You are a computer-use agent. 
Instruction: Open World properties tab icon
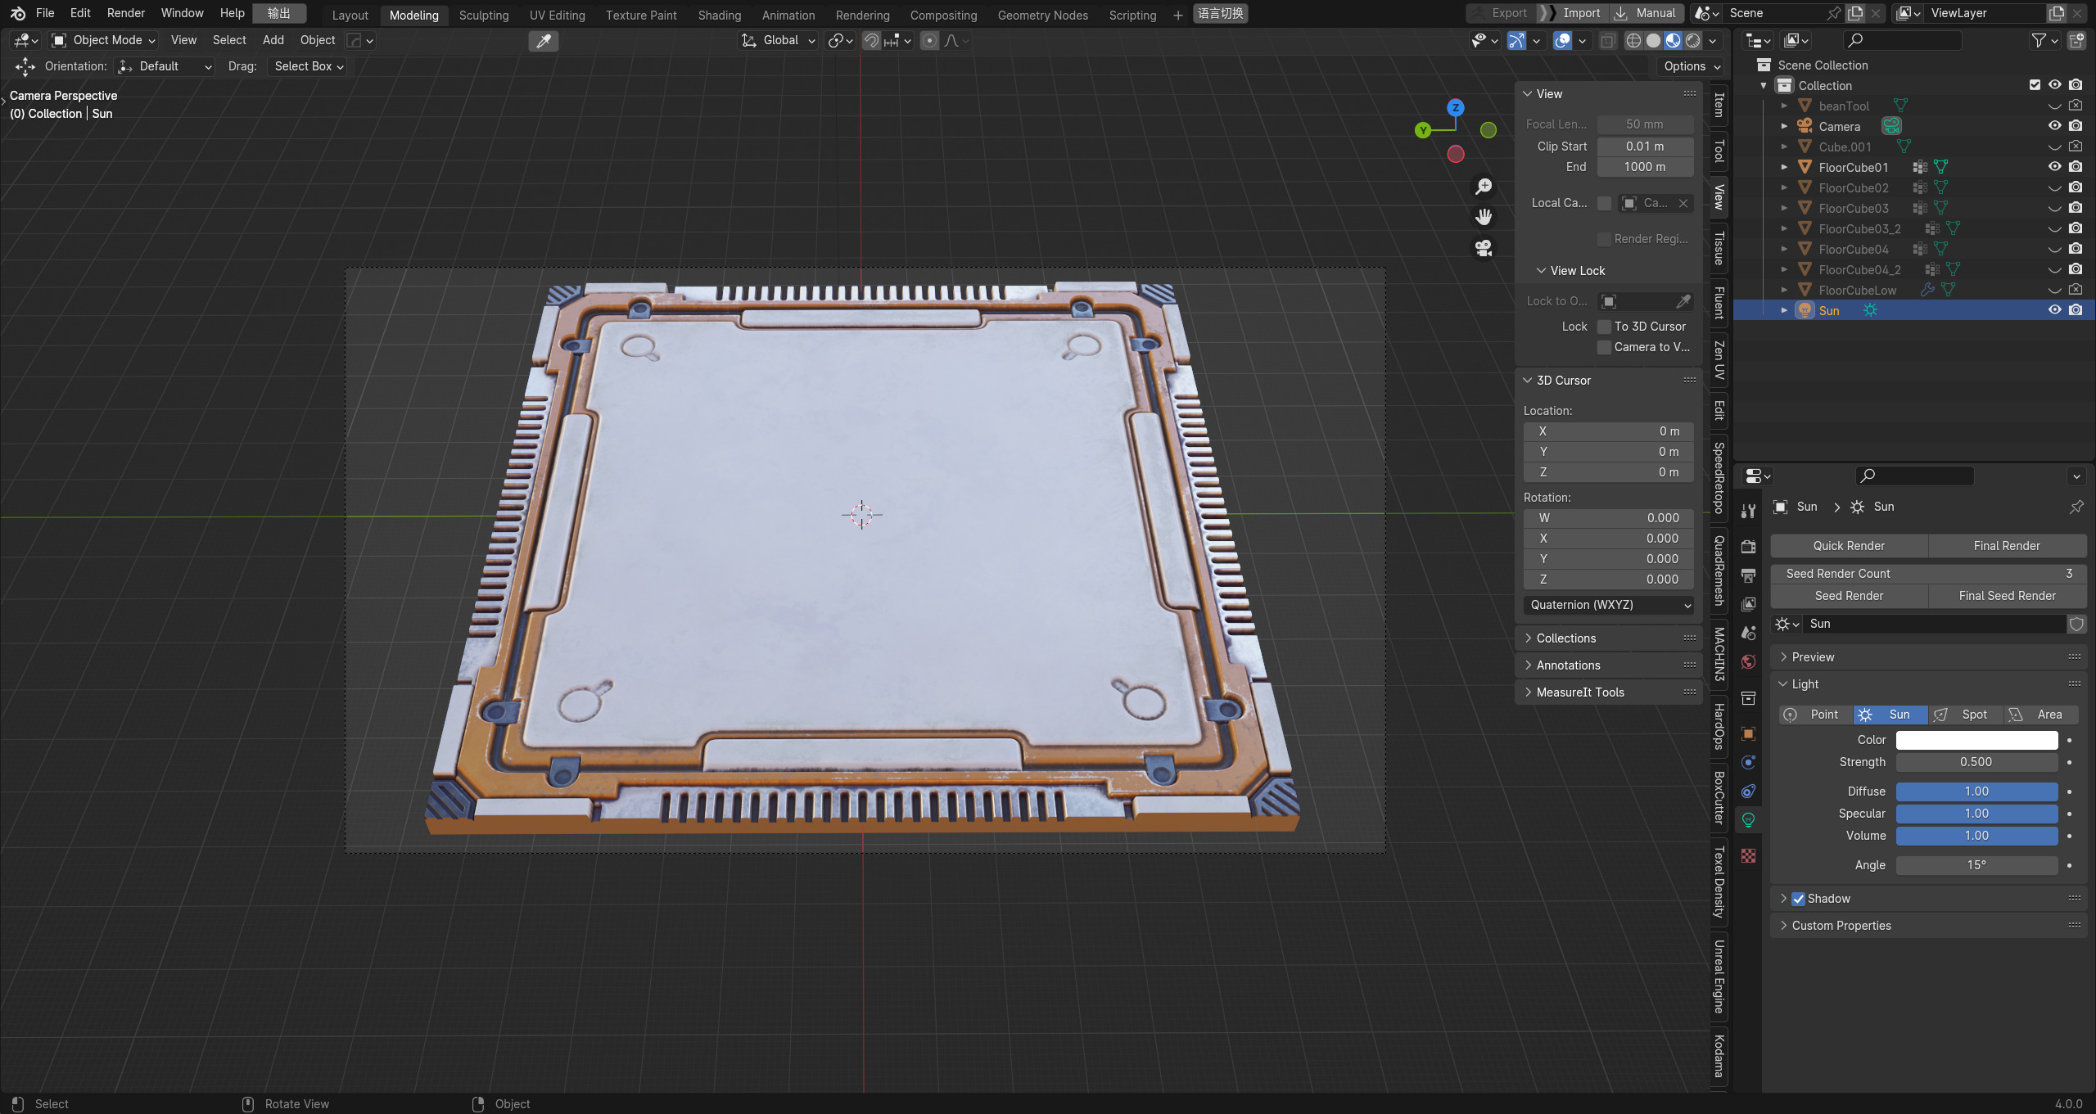1748,661
